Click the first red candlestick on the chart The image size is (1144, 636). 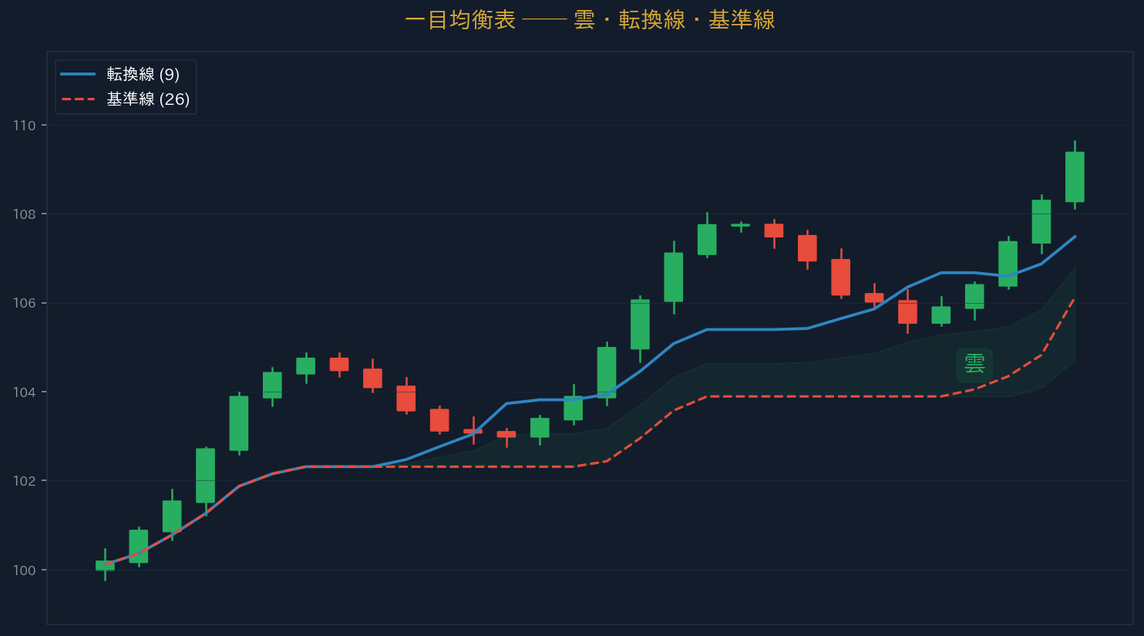[x=339, y=364]
